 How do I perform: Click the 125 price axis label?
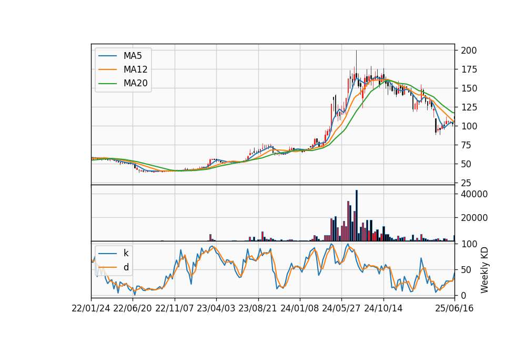click(469, 107)
